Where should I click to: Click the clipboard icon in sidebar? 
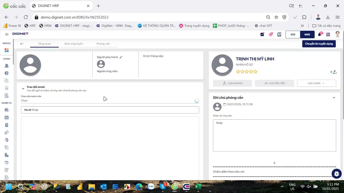pos(7,125)
